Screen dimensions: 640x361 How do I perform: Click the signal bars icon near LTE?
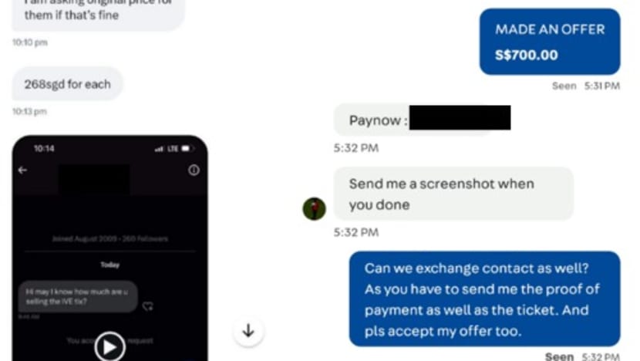click(x=159, y=149)
